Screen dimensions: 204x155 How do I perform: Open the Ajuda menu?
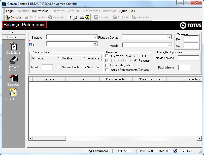tap(123, 11)
